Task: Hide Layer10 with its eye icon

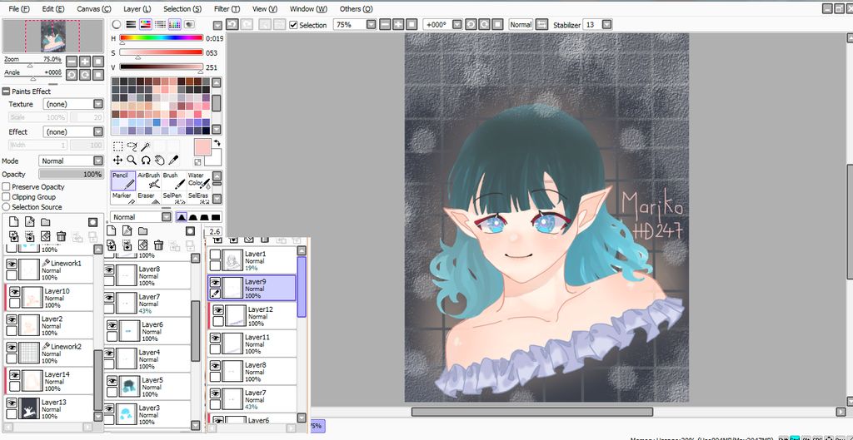Action: (15, 292)
